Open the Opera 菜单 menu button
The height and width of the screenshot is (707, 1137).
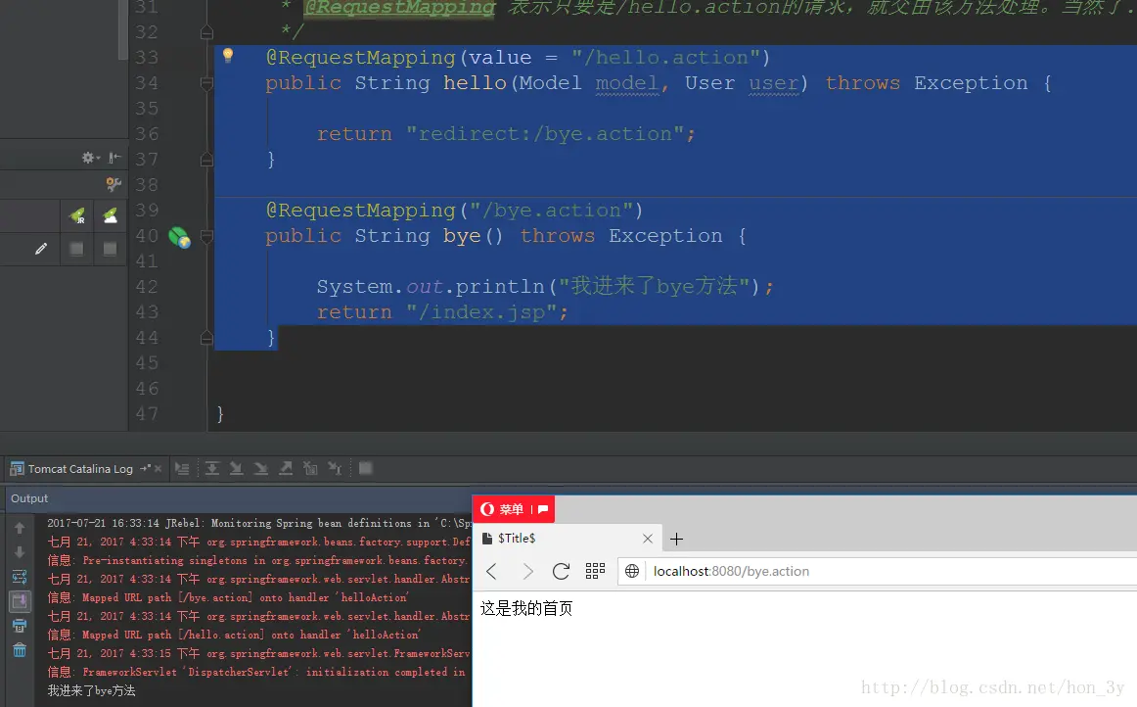point(514,509)
